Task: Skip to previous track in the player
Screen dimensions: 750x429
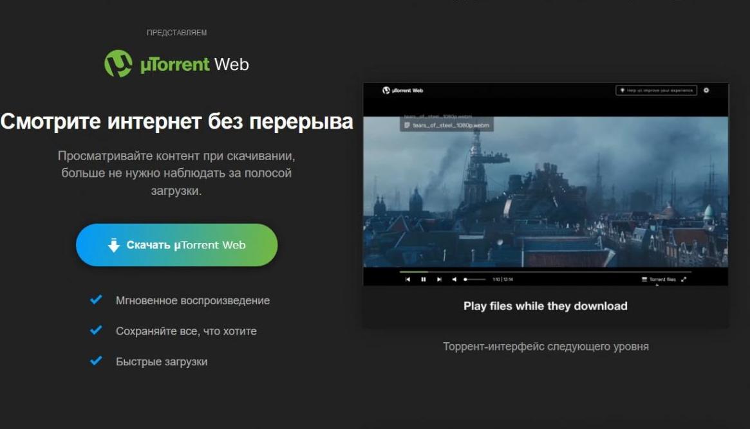Action: click(408, 280)
